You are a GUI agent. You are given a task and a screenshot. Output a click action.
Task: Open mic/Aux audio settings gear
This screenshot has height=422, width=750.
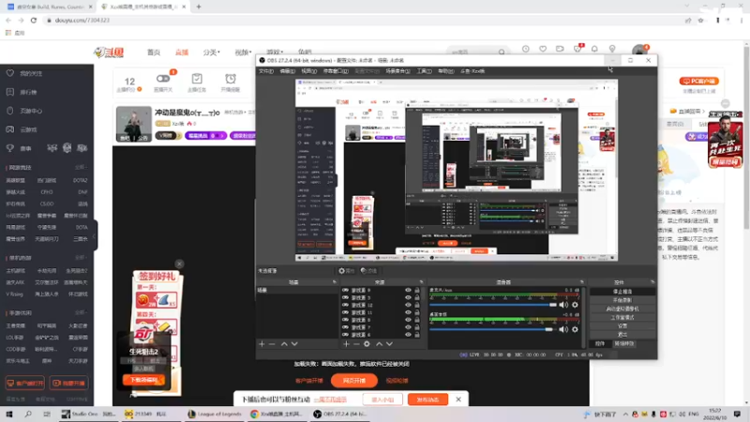(x=575, y=305)
